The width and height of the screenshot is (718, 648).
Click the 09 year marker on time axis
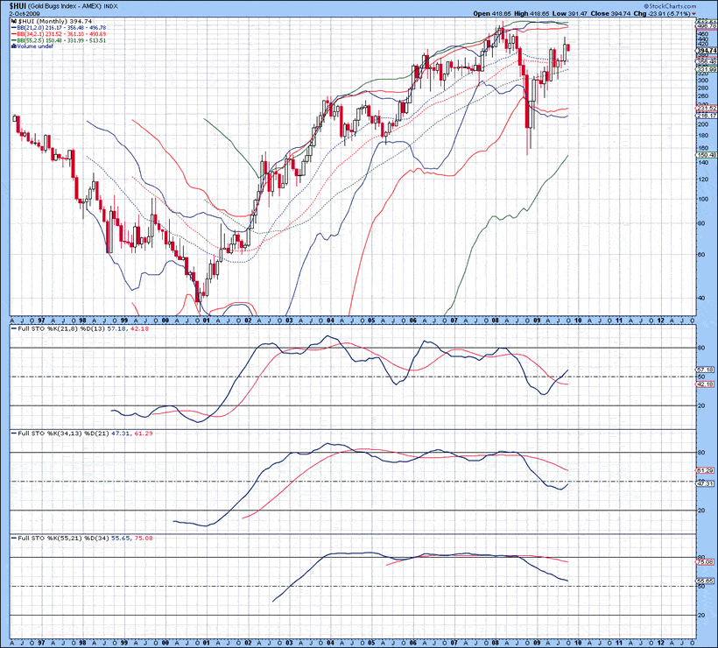537,320
